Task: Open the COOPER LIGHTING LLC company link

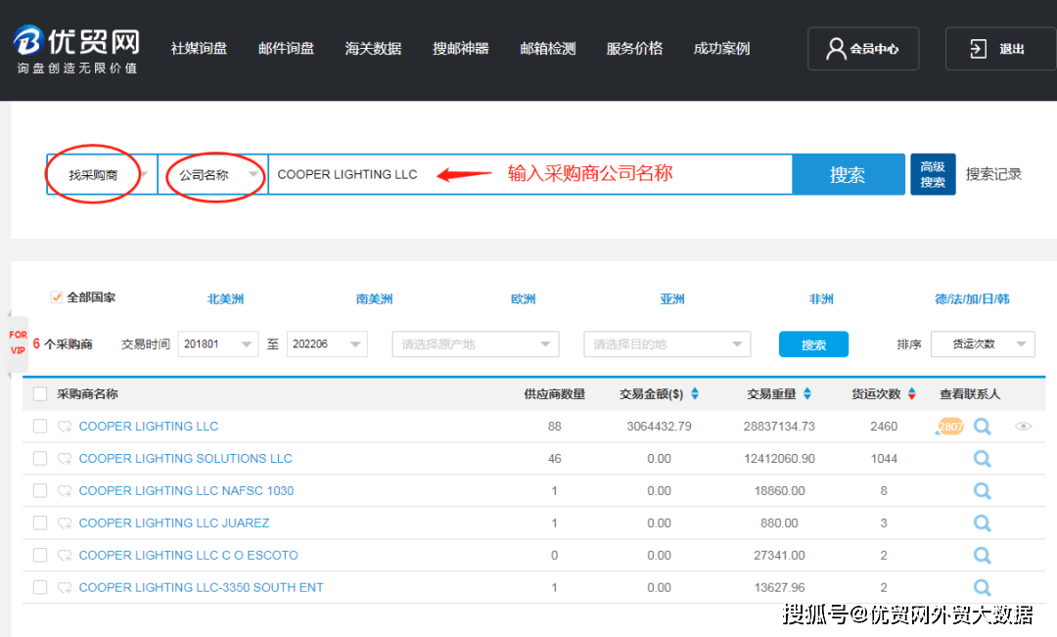Action: 148,426
